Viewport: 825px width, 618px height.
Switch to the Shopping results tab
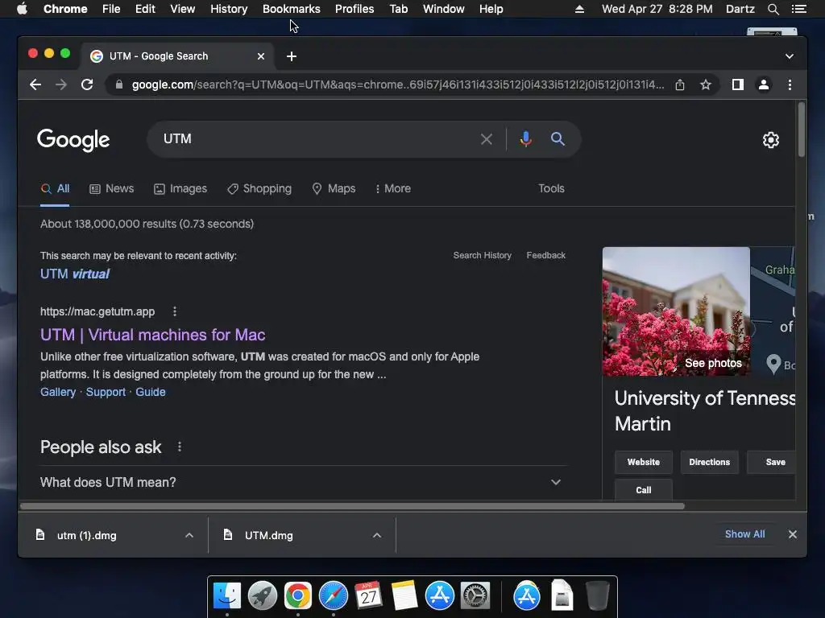coord(259,188)
